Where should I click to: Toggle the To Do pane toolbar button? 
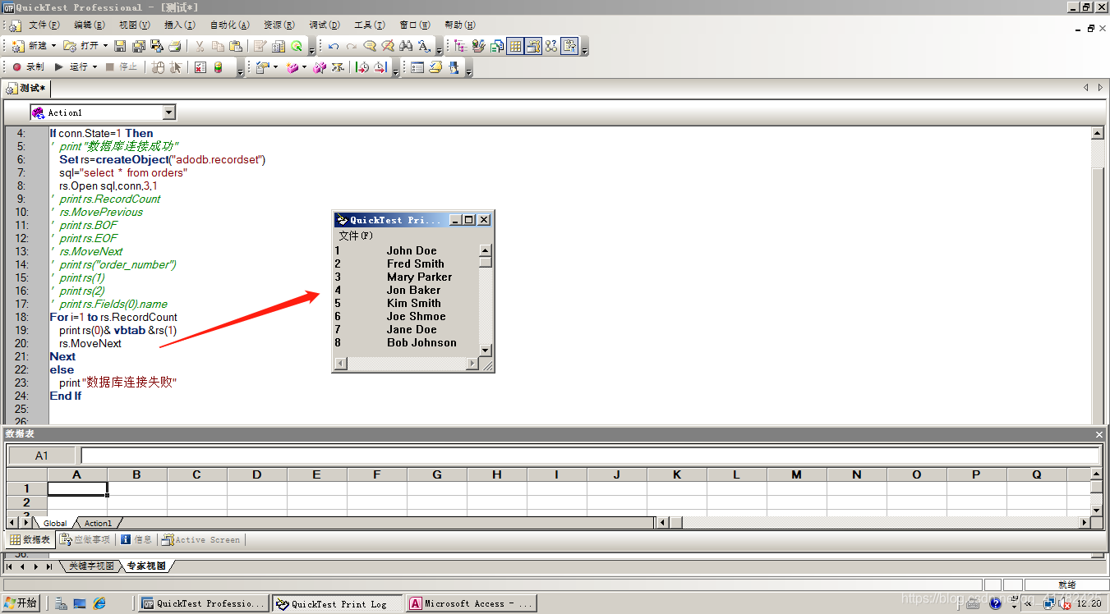pos(569,46)
